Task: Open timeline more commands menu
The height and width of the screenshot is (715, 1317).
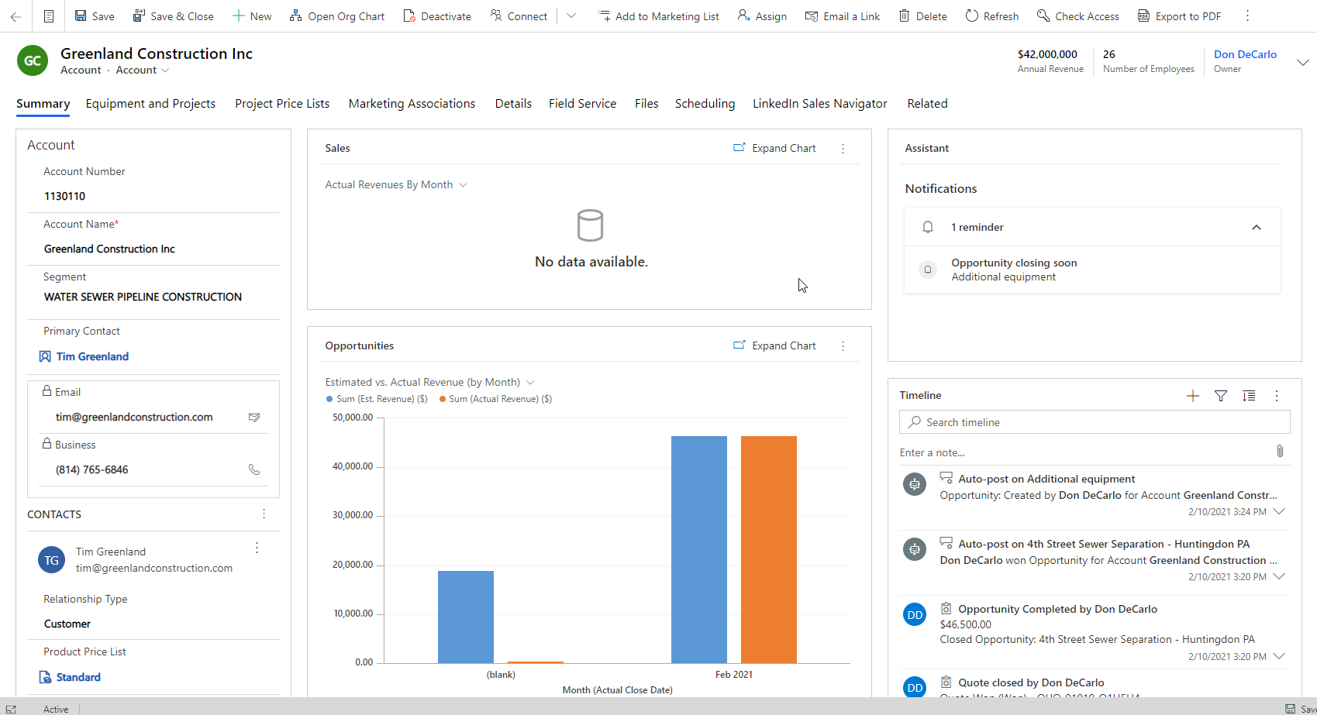Action: click(x=1277, y=396)
